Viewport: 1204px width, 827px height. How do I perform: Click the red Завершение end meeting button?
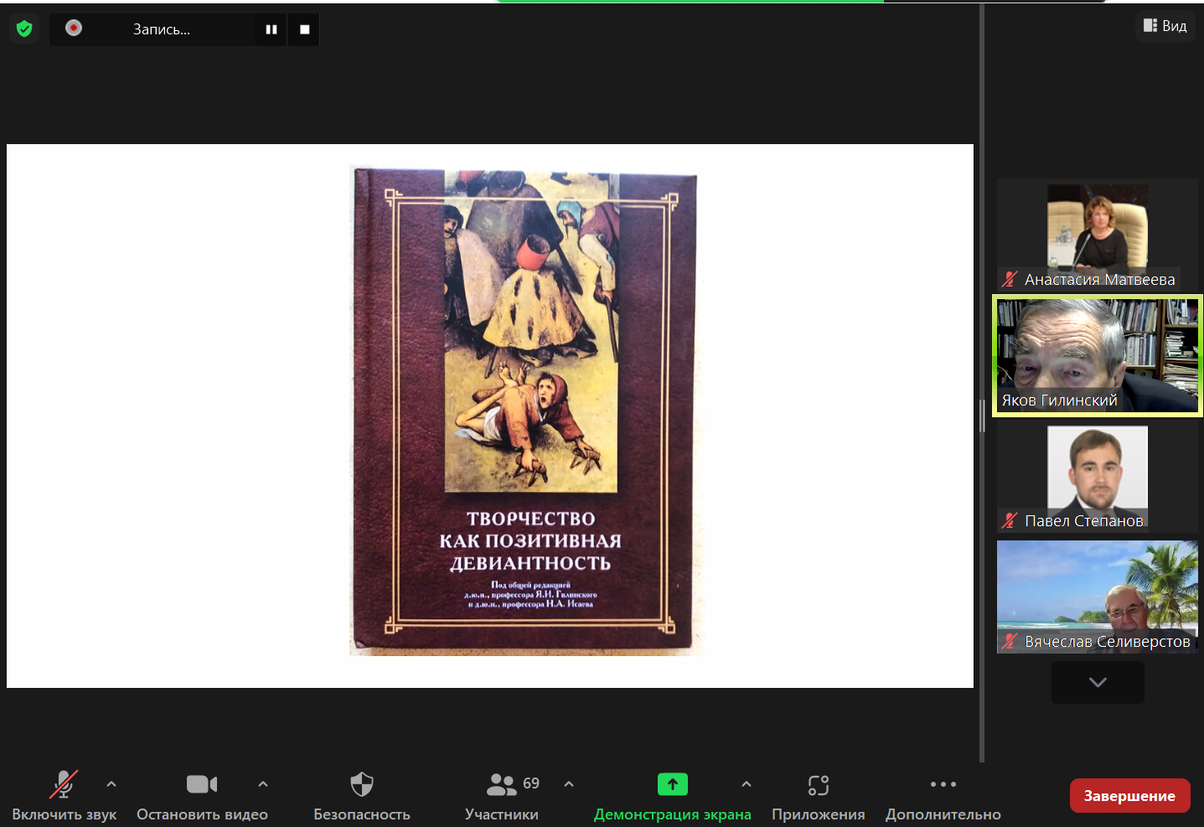(x=1129, y=796)
